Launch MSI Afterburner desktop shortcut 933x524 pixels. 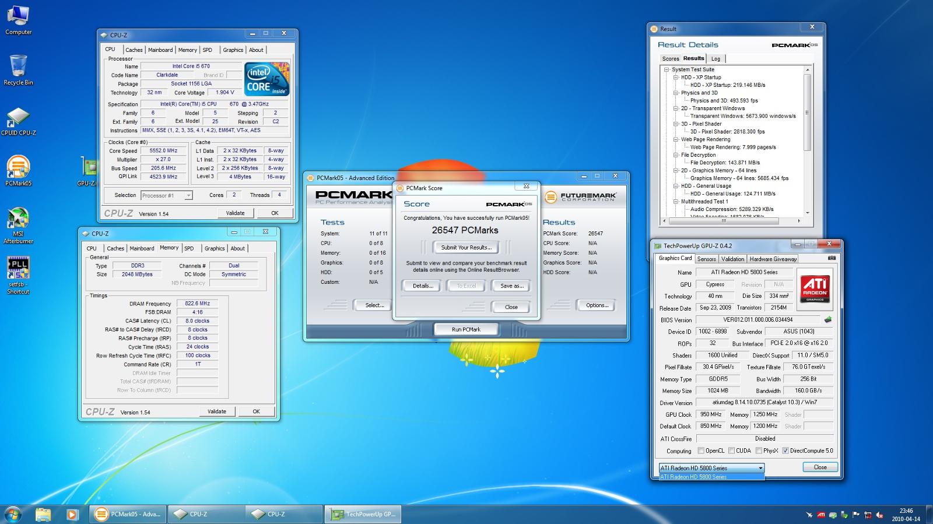click(x=18, y=226)
